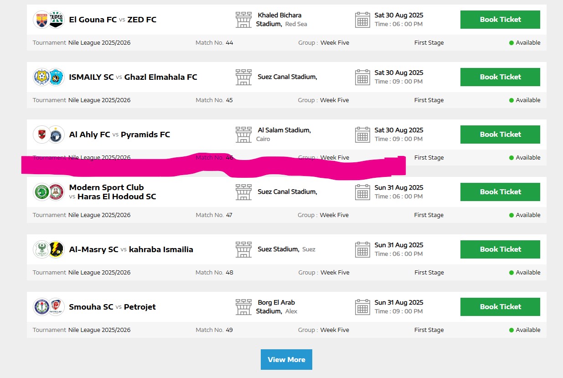This screenshot has width=563, height=378.
Task: Click the Smouha SC vs Petrojet title
Action: click(x=112, y=307)
